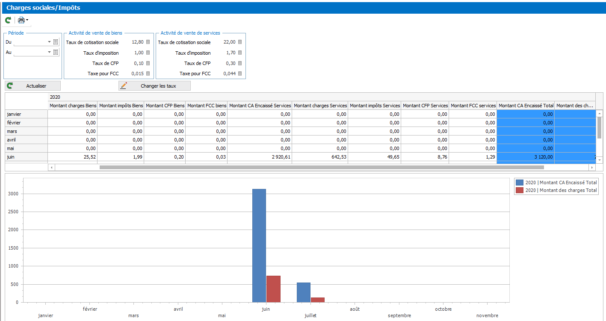Select the 'juin' row header in table
Image resolution: width=606 pixels, height=321 pixels.
(x=26, y=157)
